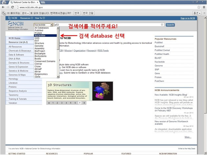
Task: Click the translate bar language icon
Action: [x=4, y=13]
